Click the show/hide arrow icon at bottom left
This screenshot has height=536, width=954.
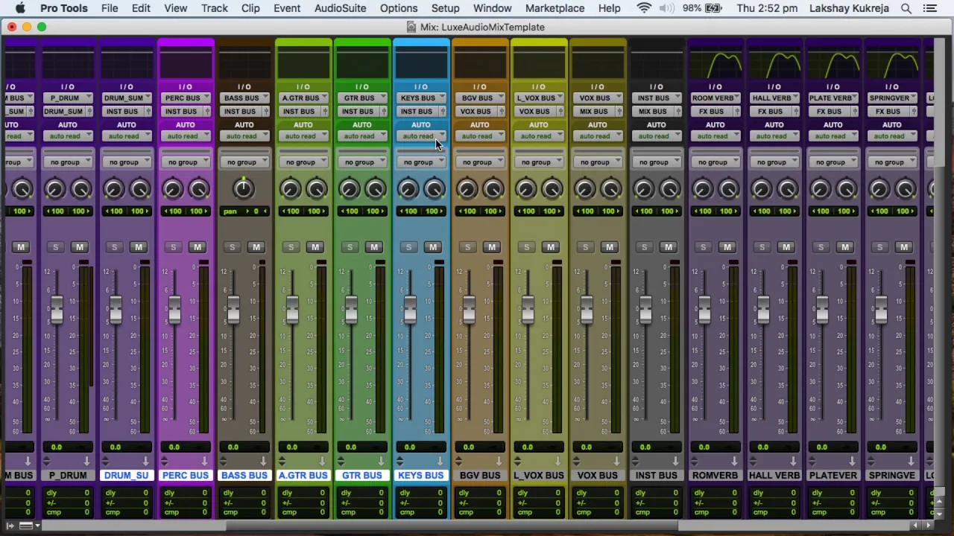tap(10, 526)
